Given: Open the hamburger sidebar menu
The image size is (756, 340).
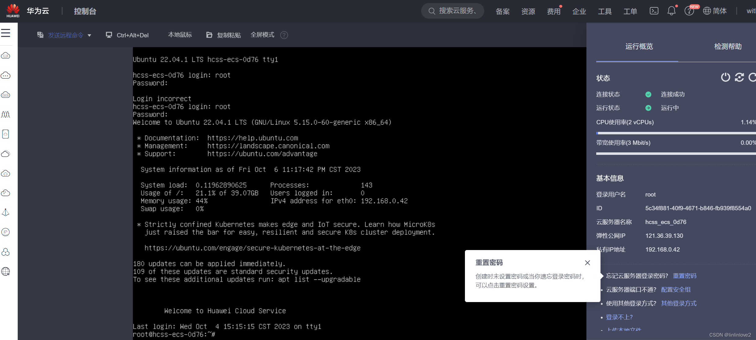Looking at the screenshot, I should 6,33.
